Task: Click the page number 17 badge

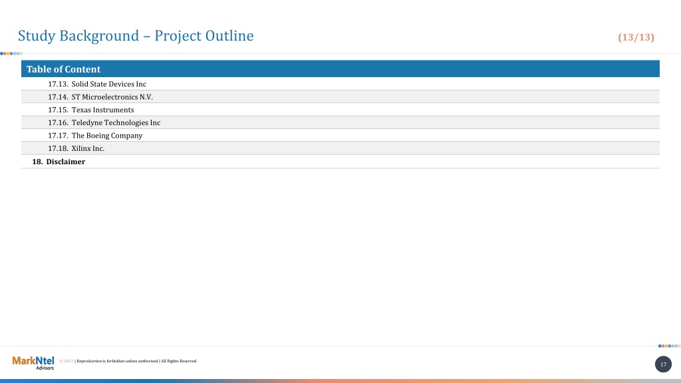Action: [x=663, y=364]
